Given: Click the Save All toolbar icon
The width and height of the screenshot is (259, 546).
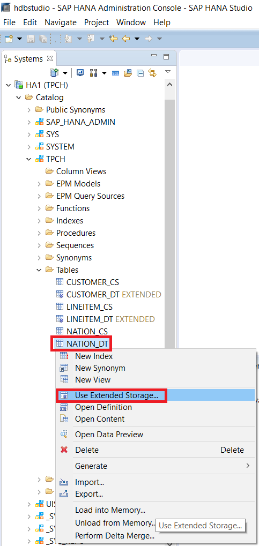Looking at the screenshot, I should click(43, 39).
